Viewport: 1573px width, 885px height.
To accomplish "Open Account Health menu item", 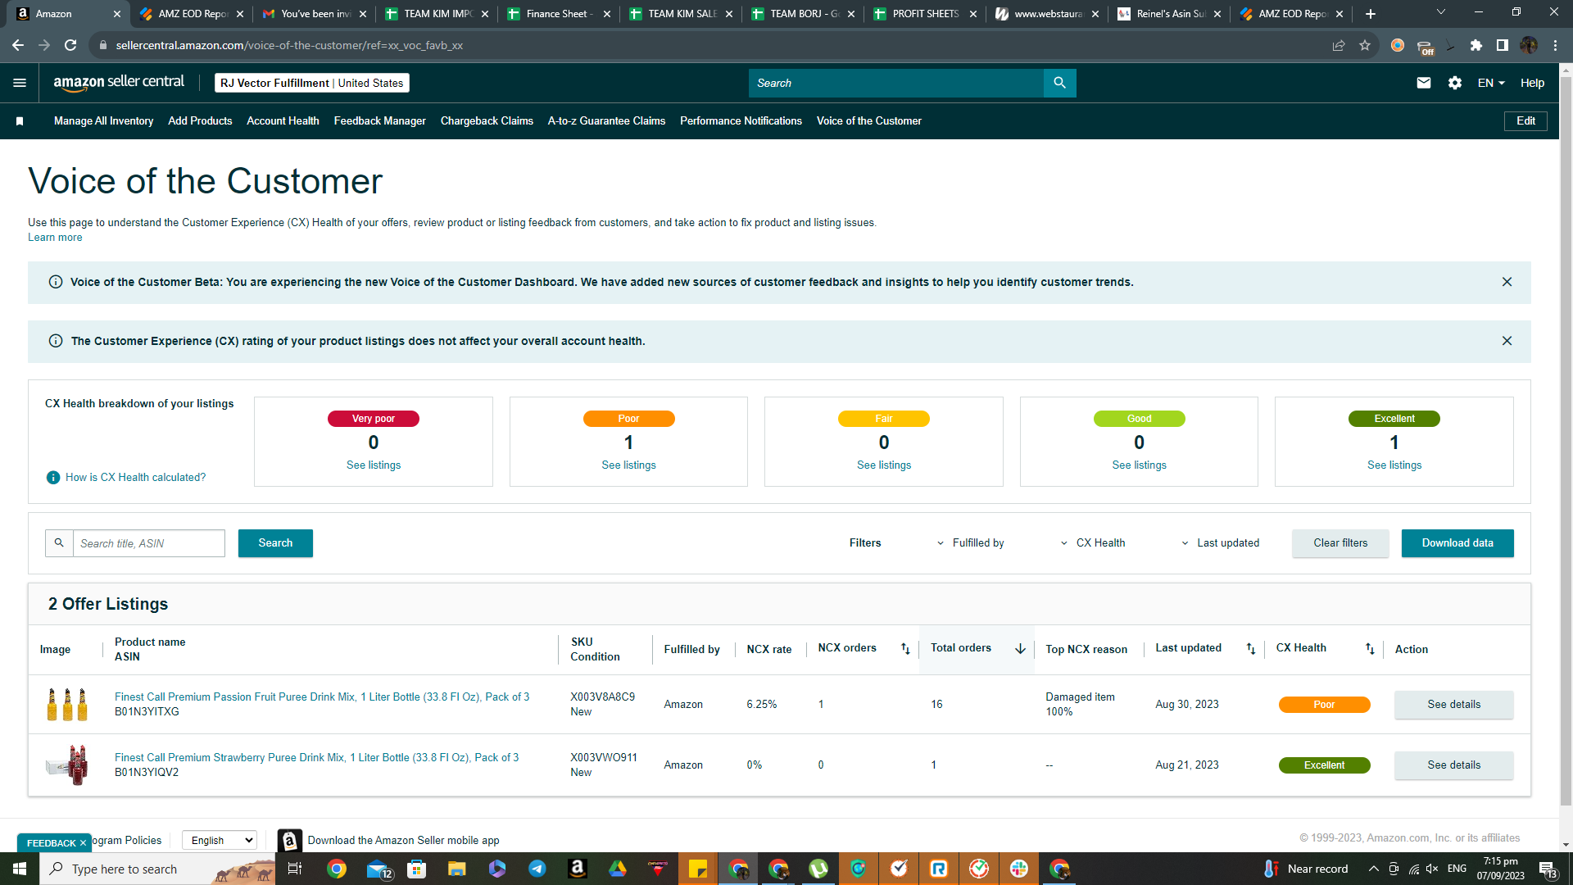I will click(283, 121).
